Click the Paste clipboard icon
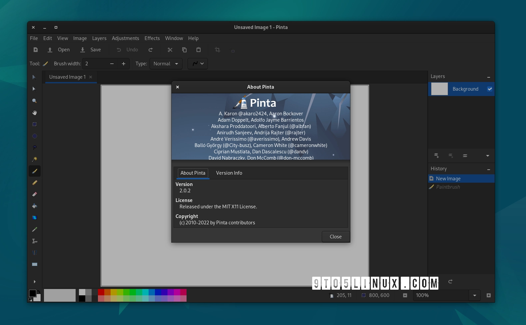526x325 pixels. pos(199,50)
